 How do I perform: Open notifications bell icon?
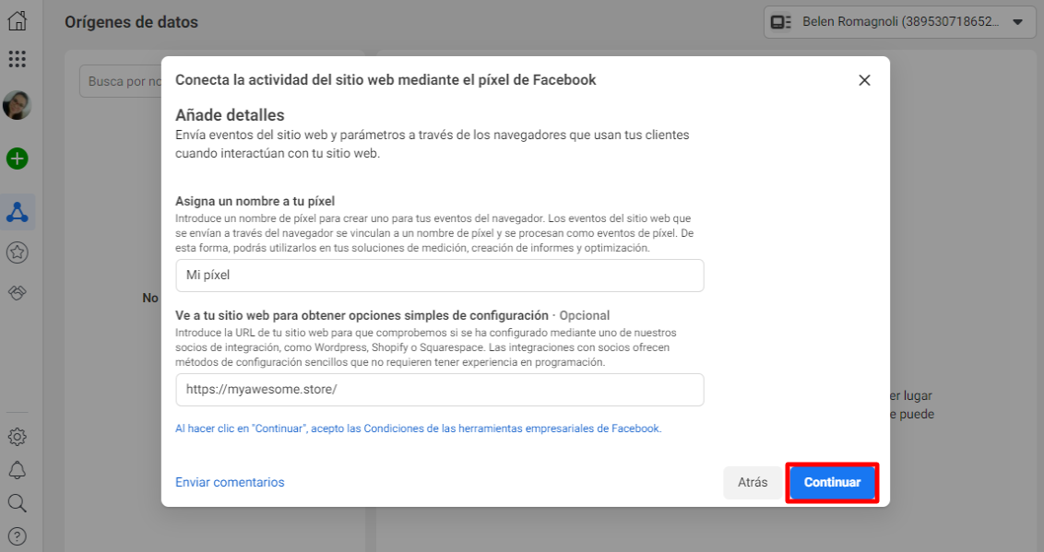point(18,470)
